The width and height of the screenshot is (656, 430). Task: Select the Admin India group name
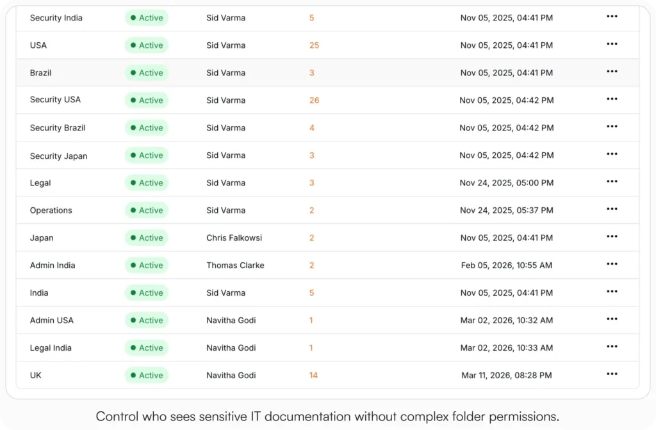[x=53, y=266]
